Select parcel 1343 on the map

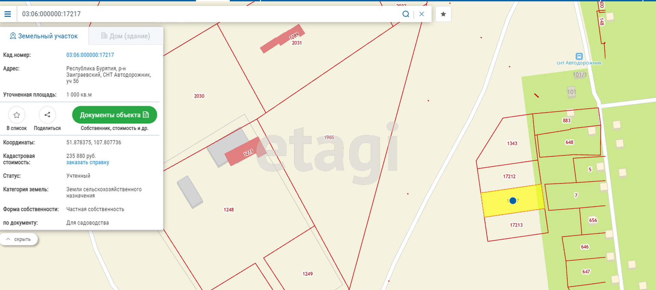(511, 143)
